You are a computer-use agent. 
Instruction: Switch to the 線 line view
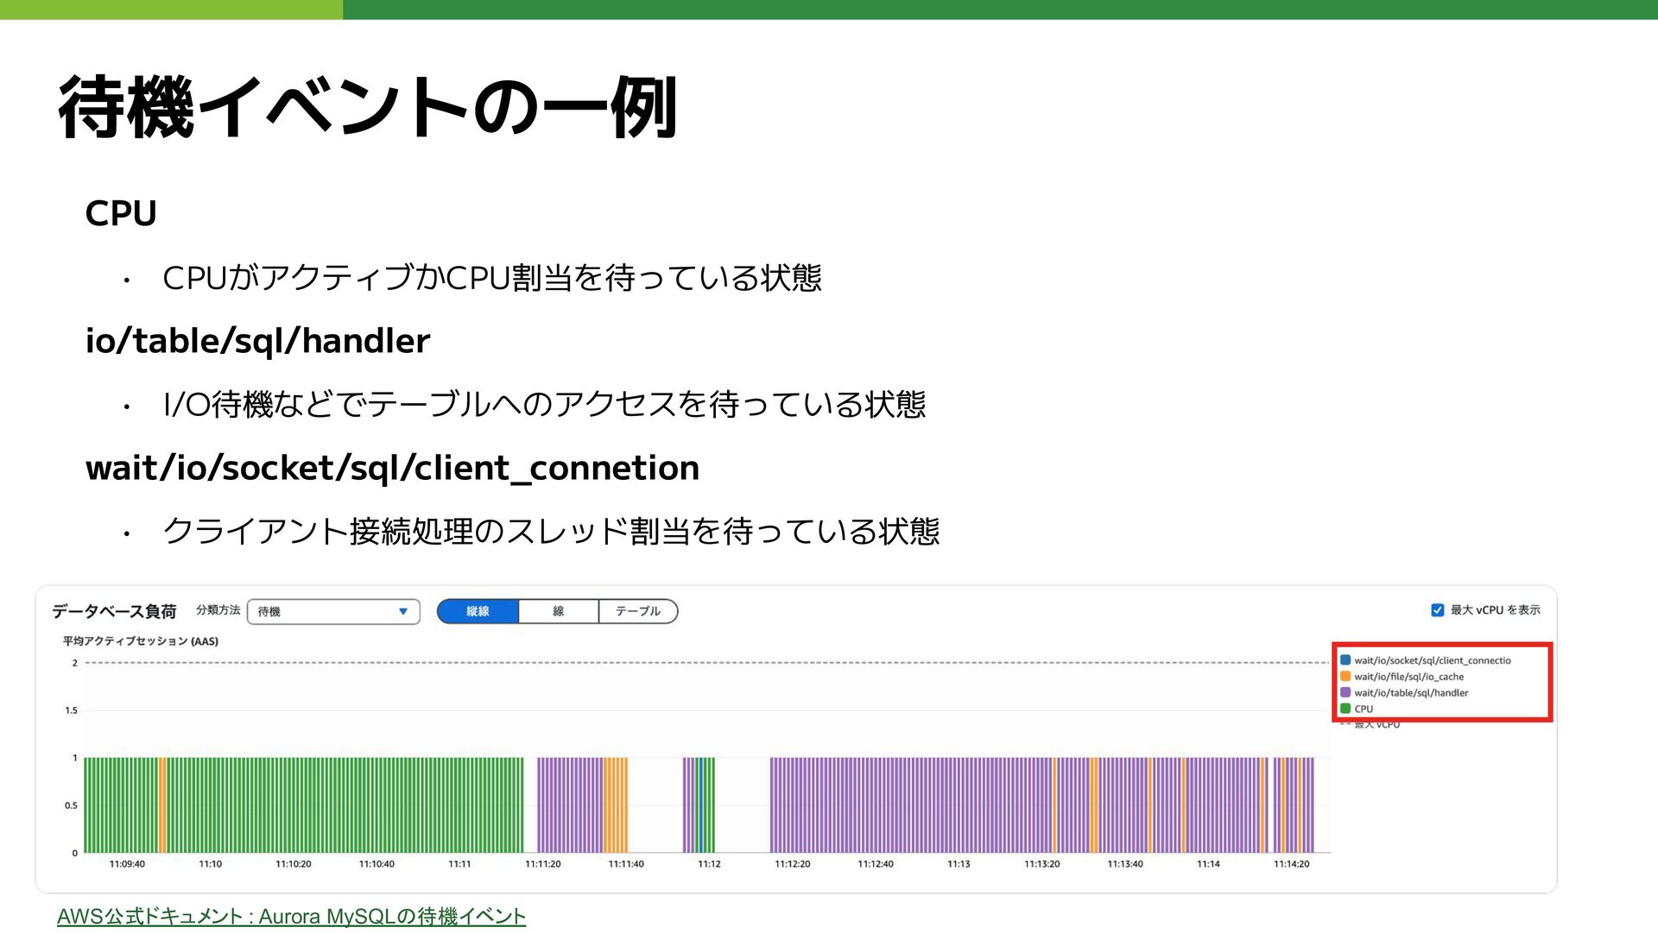(558, 611)
